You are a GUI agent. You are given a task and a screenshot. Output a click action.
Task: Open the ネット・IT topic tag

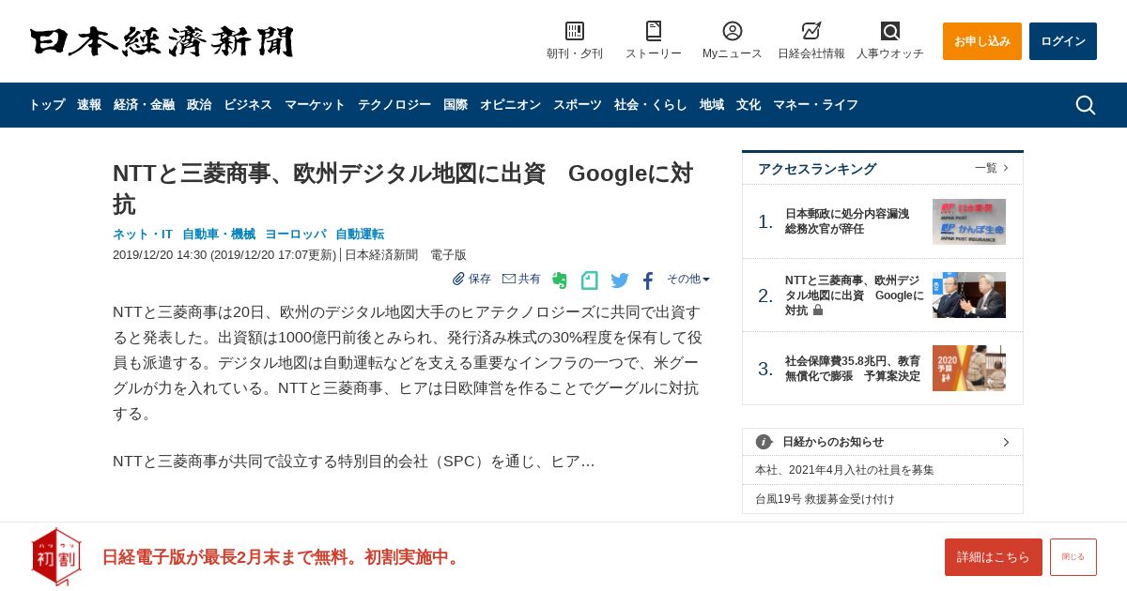point(143,235)
